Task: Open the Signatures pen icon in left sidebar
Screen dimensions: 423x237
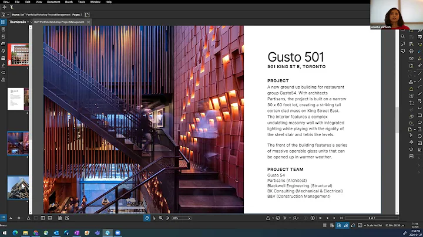Action: click(4, 65)
